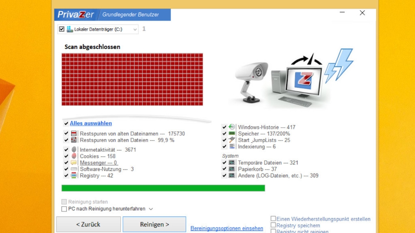Click the Speicher memory chip icon

click(232, 134)
